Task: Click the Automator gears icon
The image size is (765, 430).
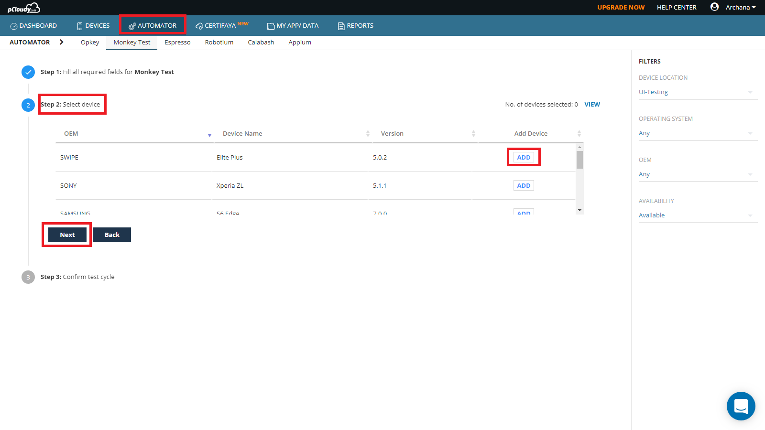Action: pos(132,26)
